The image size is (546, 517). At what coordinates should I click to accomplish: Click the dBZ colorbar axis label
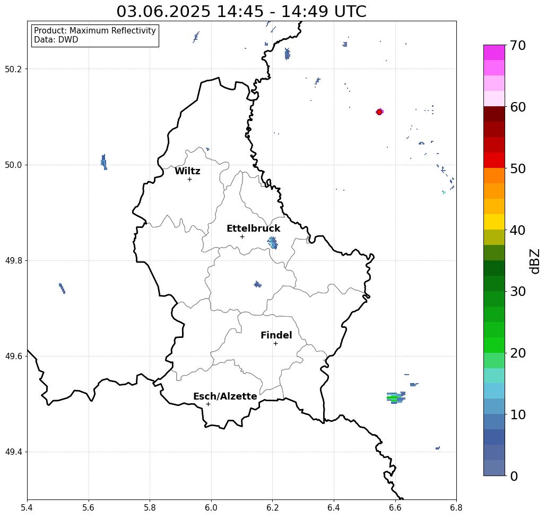(535, 261)
